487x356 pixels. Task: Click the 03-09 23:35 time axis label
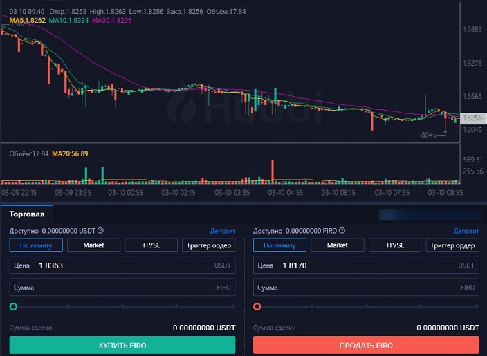point(73,193)
